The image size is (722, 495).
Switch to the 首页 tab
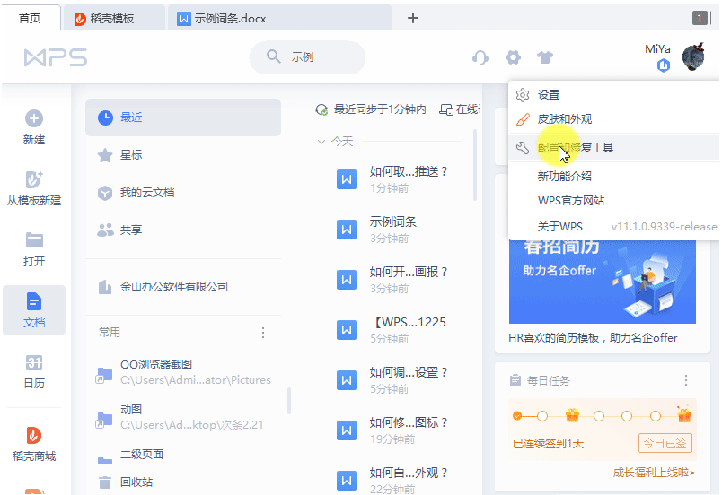(30, 18)
